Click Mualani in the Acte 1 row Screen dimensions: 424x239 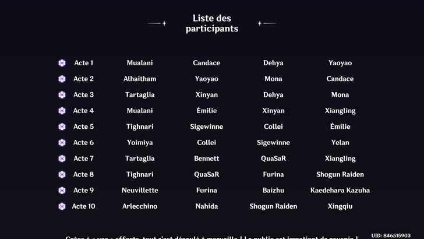(140, 63)
